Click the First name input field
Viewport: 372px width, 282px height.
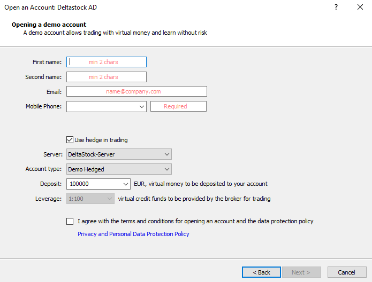point(107,62)
